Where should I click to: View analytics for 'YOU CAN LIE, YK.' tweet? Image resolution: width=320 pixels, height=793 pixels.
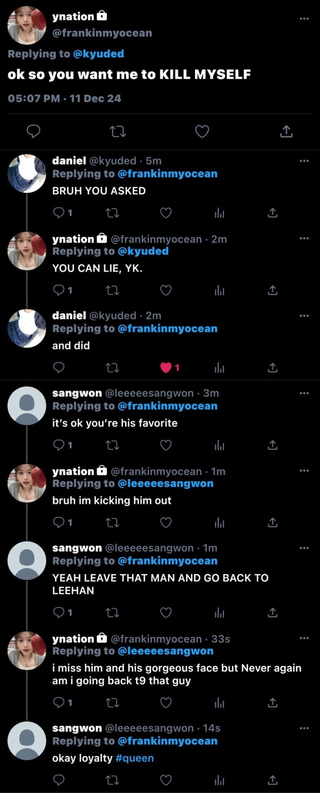(219, 290)
